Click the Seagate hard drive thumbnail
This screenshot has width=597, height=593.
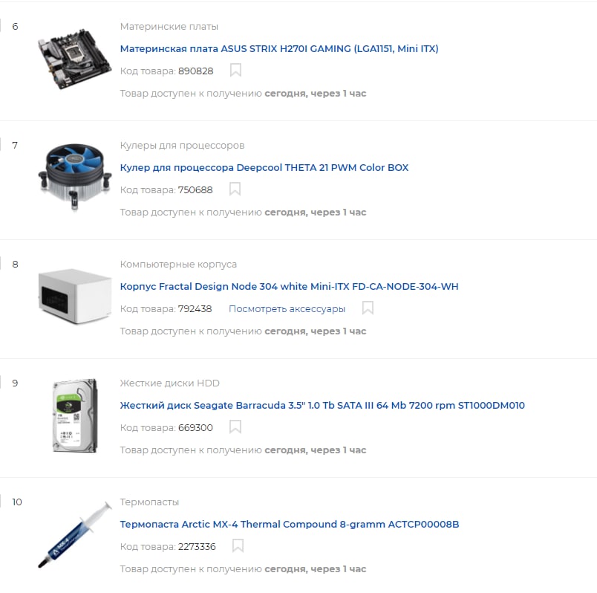[x=75, y=415]
